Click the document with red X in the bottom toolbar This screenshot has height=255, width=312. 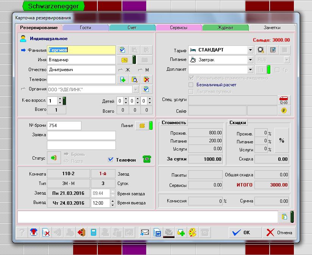pos(46,232)
